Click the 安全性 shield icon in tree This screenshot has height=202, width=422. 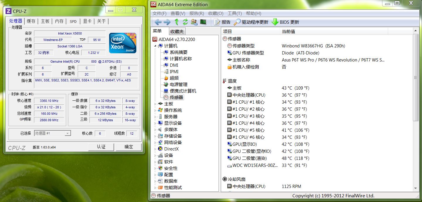coord(160,168)
